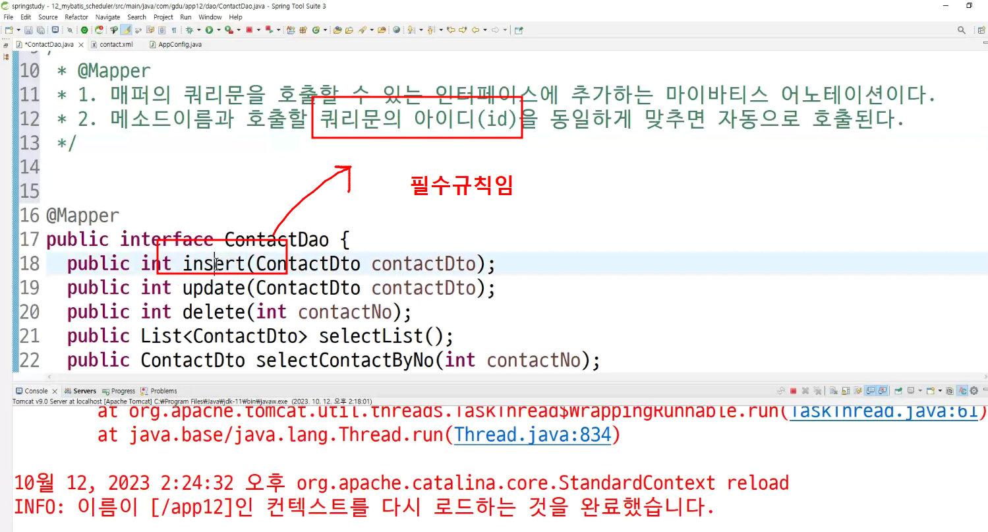Viewport: 988px width, 532px height.
Task: Toggle Pin Console
Action: (898, 391)
